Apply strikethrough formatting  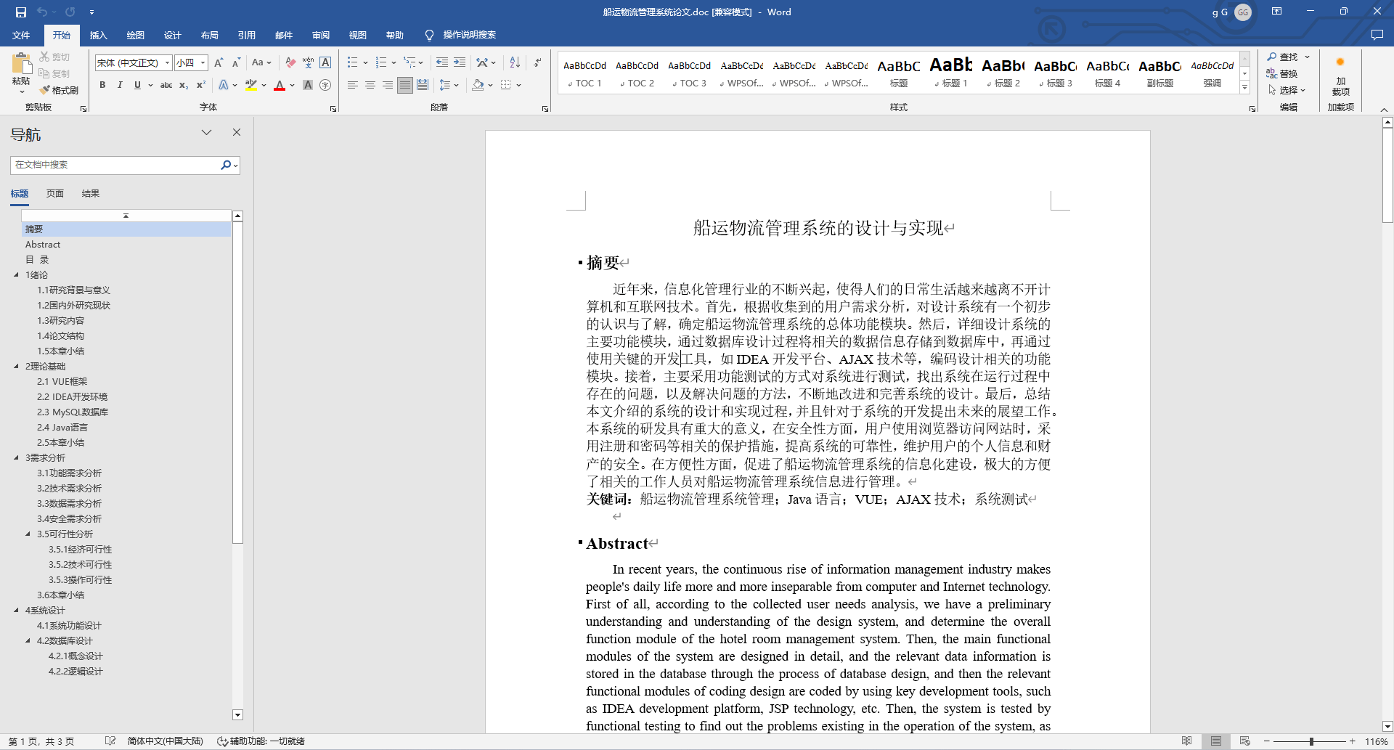(x=166, y=85)
